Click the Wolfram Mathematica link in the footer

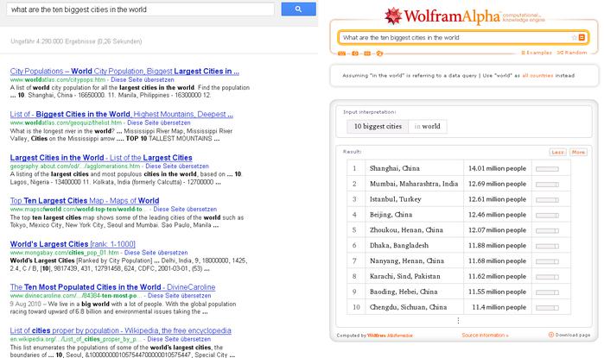(390, 336)
